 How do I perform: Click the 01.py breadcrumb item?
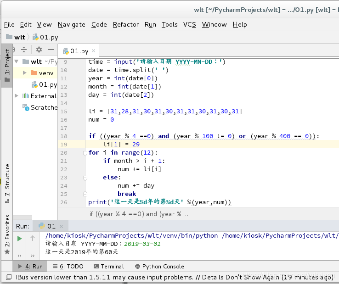45,37
